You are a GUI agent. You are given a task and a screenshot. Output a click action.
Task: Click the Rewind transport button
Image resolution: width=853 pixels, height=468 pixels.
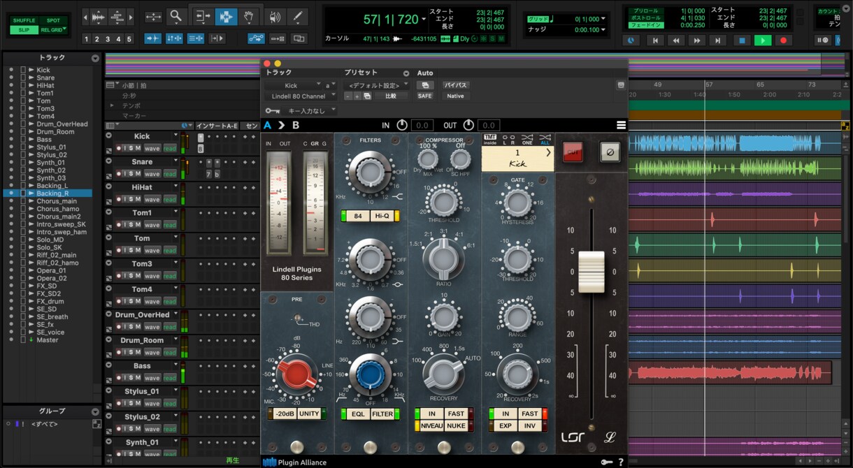[x=676, y=41]
